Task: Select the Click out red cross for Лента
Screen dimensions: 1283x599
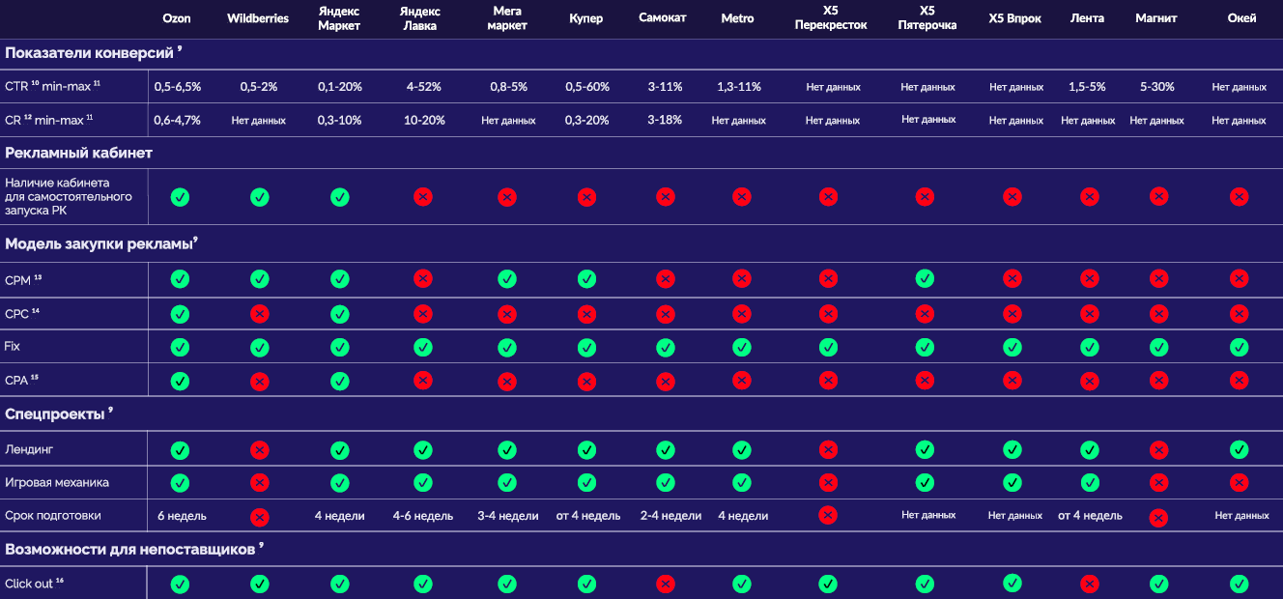Action: [1090, 585]
